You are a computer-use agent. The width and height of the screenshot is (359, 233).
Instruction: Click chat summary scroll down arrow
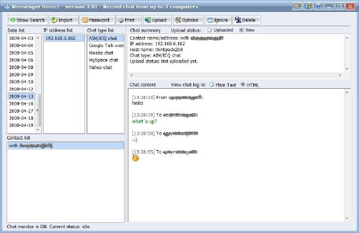click(x=347, y=69)
